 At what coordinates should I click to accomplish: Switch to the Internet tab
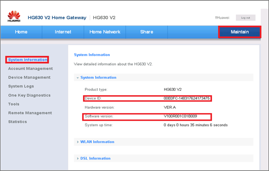(63, 32)
